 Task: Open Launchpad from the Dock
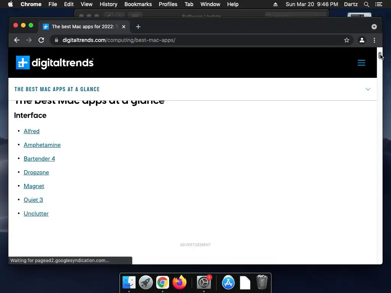(145, 282)
